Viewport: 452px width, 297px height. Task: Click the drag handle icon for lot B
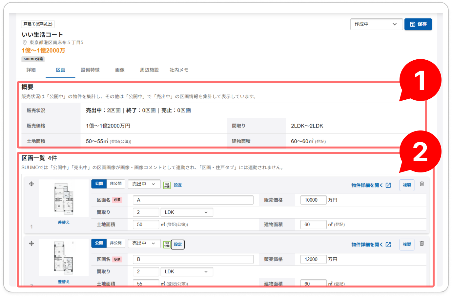pyautogui.click(x=31, y=243)
